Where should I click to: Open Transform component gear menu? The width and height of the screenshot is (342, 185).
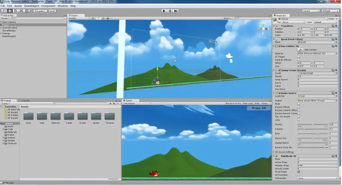[x=336, y=26]
